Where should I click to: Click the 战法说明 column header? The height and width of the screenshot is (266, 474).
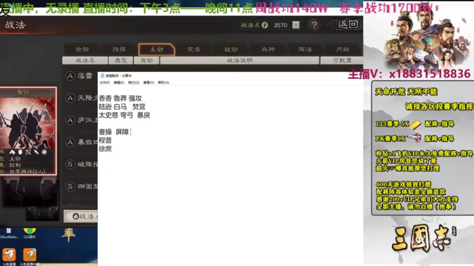[240, 60]
